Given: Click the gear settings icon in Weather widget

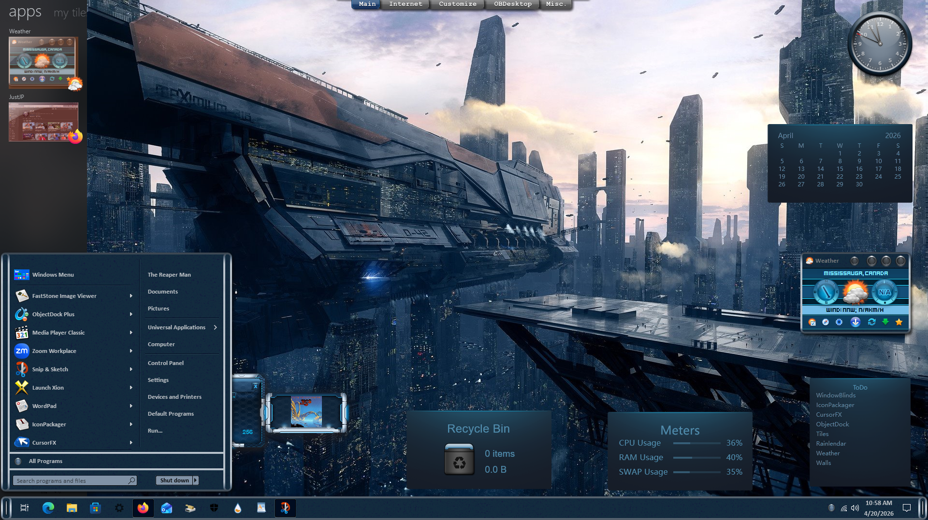Looking at the screenshot, I should pyautogui.click(x=839, y=322).
